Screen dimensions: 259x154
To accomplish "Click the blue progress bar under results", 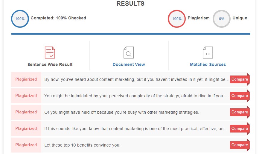I will pyautogui.click(x=131, y=34).
